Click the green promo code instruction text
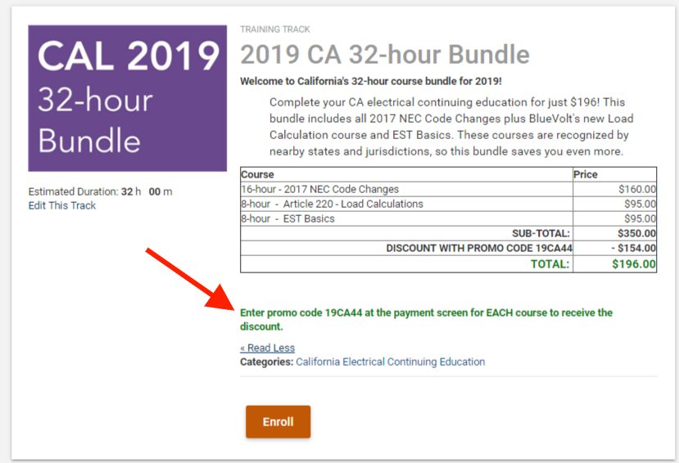The width and height of the screenshot is (679, 463). pos(426,320)
